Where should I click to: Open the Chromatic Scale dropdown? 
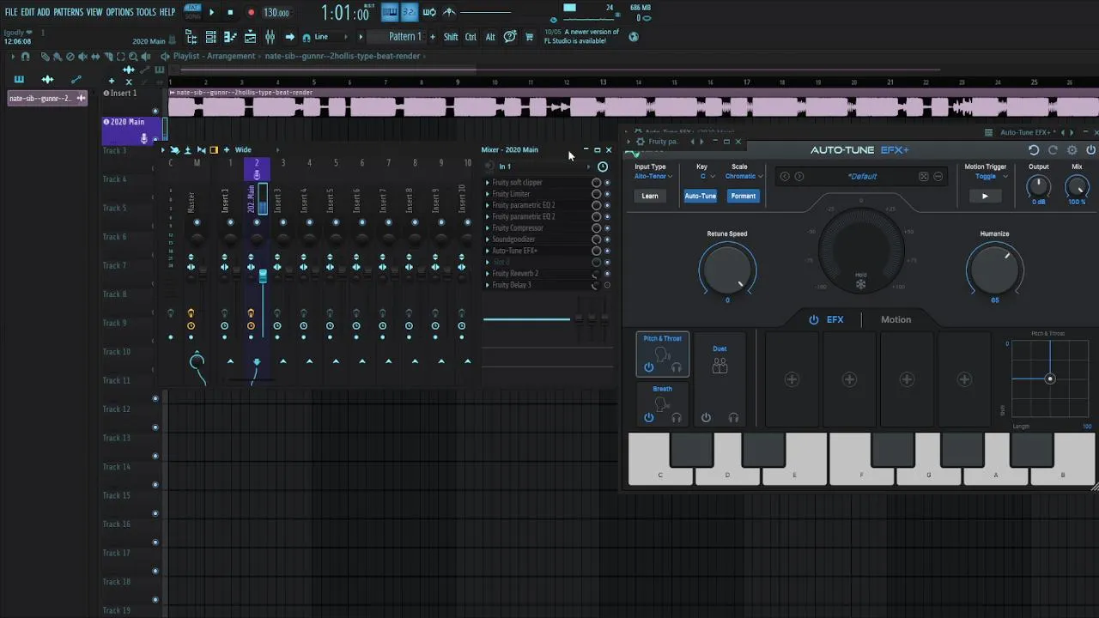pyautogui.click(x=744, y=176)
